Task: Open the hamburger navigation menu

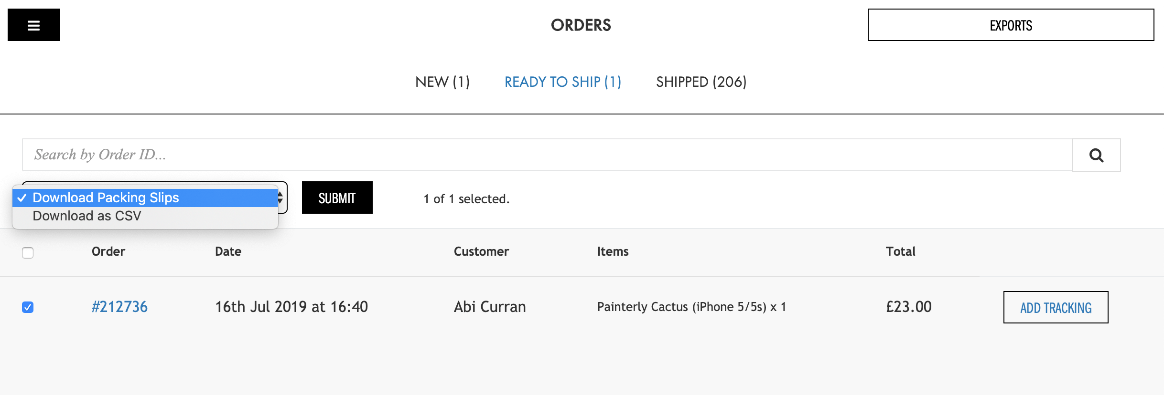Action: pyautogui.click(x=33, y=25)
